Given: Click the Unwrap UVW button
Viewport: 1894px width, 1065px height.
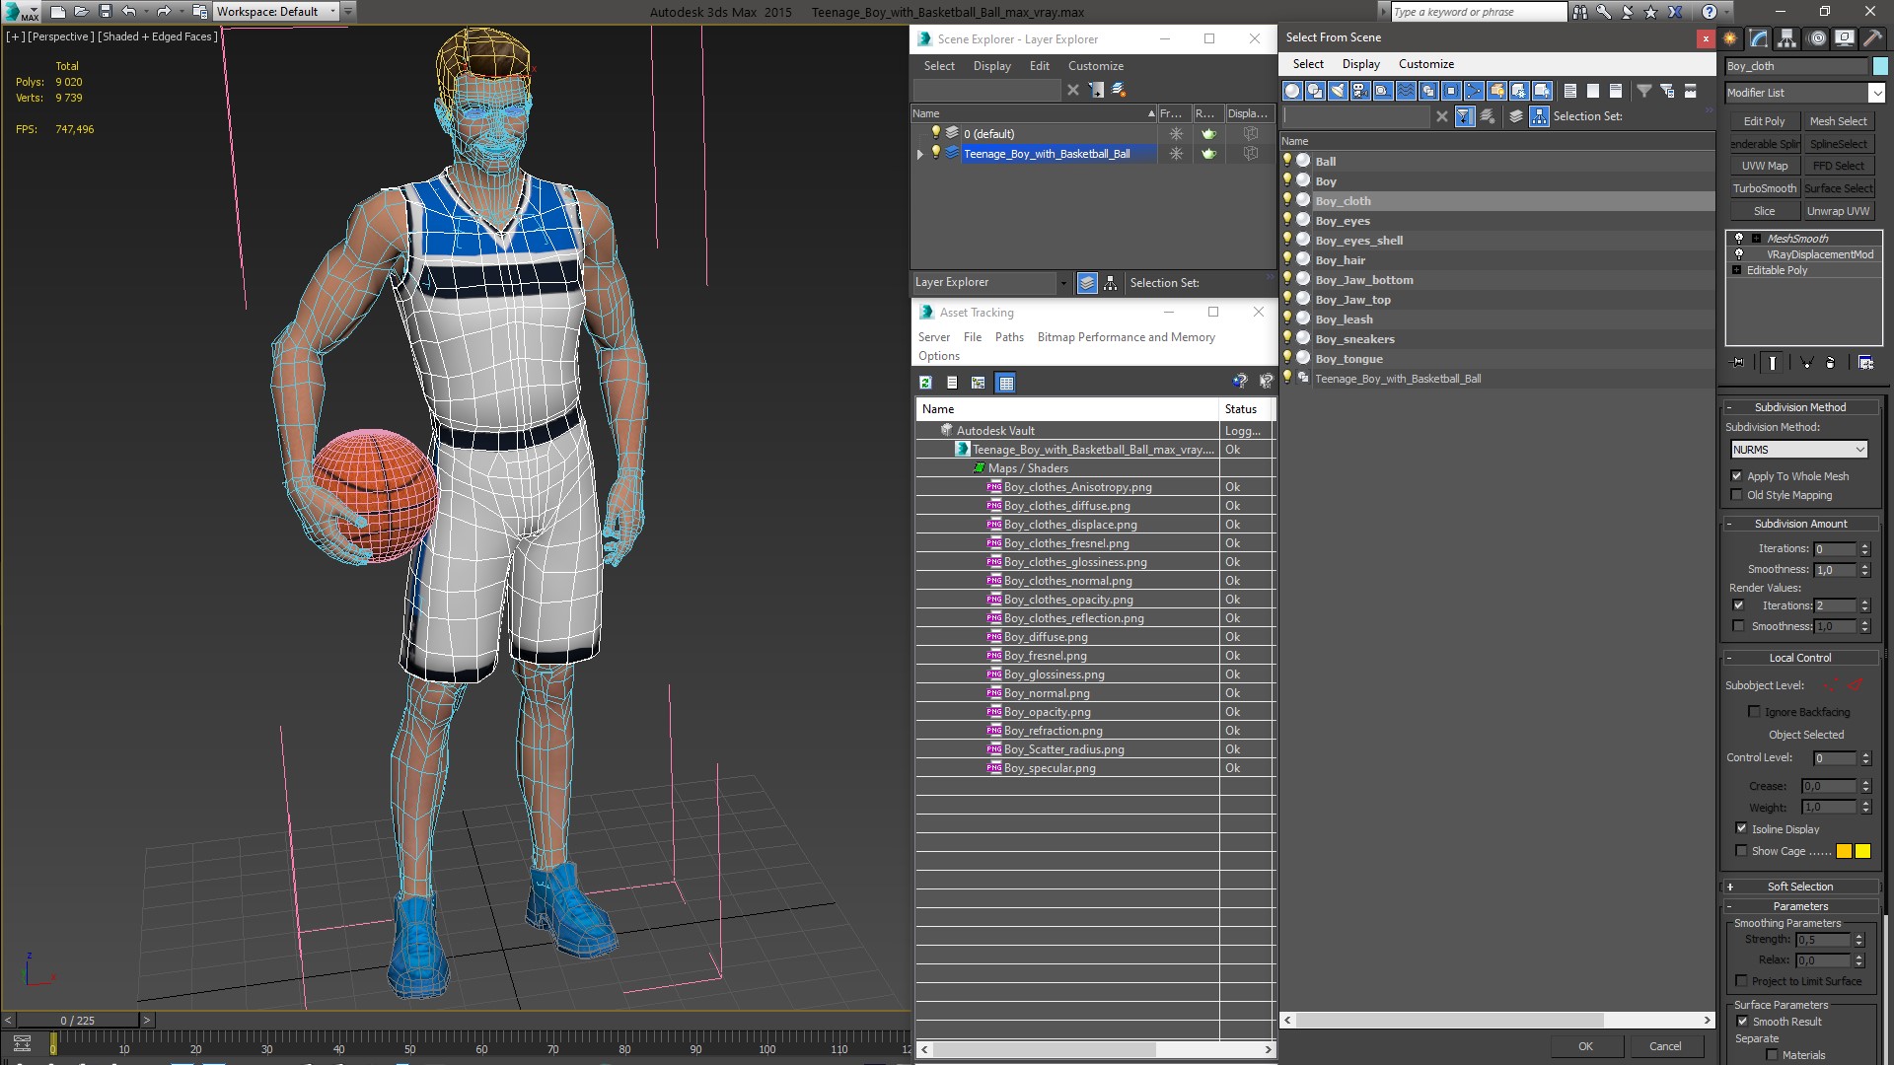Looking at the screenshot, I should (x=1838, y=211).
